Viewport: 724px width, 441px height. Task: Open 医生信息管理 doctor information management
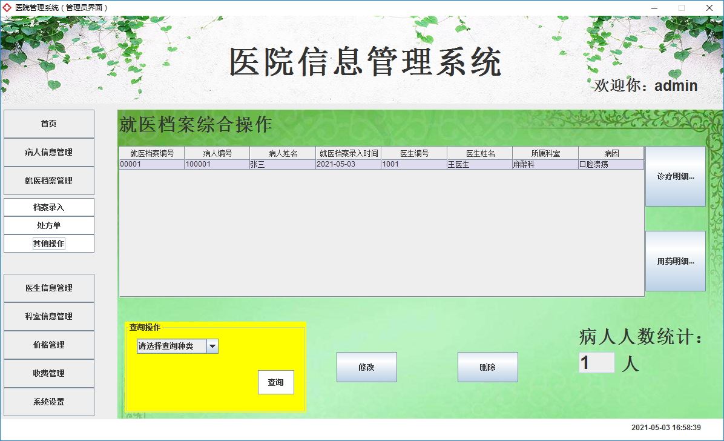[48, 288]
